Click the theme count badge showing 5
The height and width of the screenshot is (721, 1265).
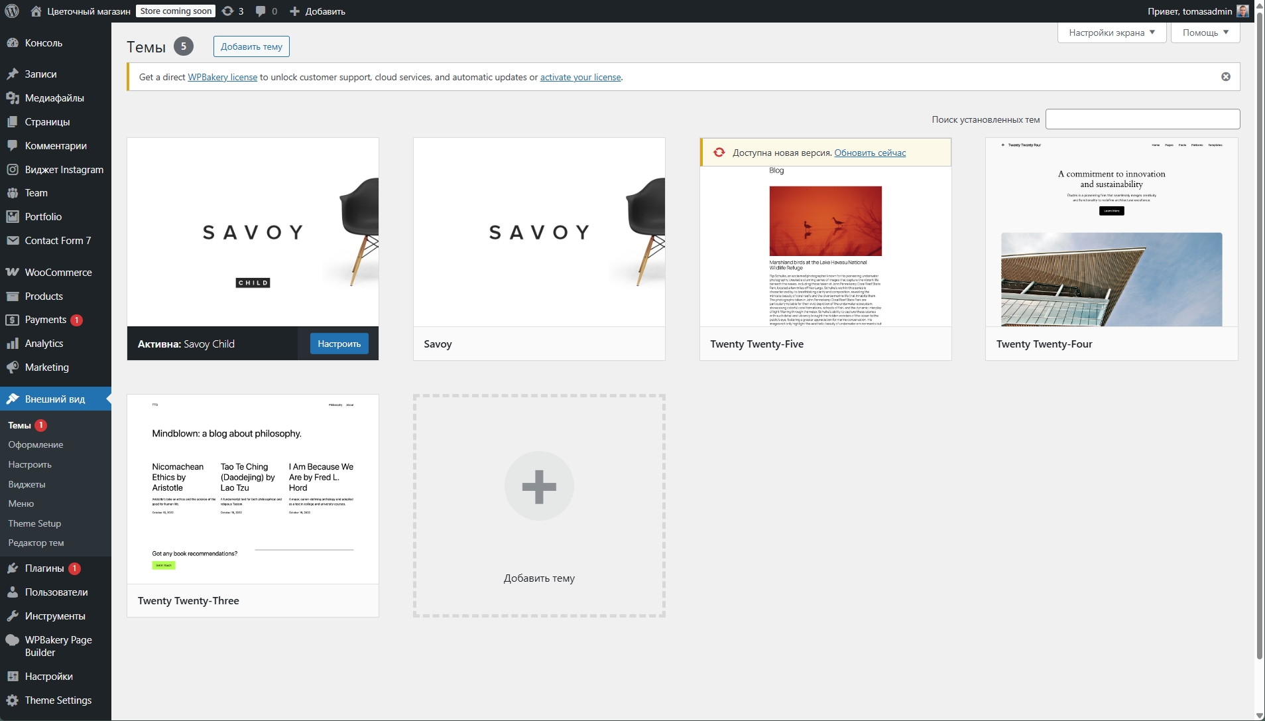184,46
